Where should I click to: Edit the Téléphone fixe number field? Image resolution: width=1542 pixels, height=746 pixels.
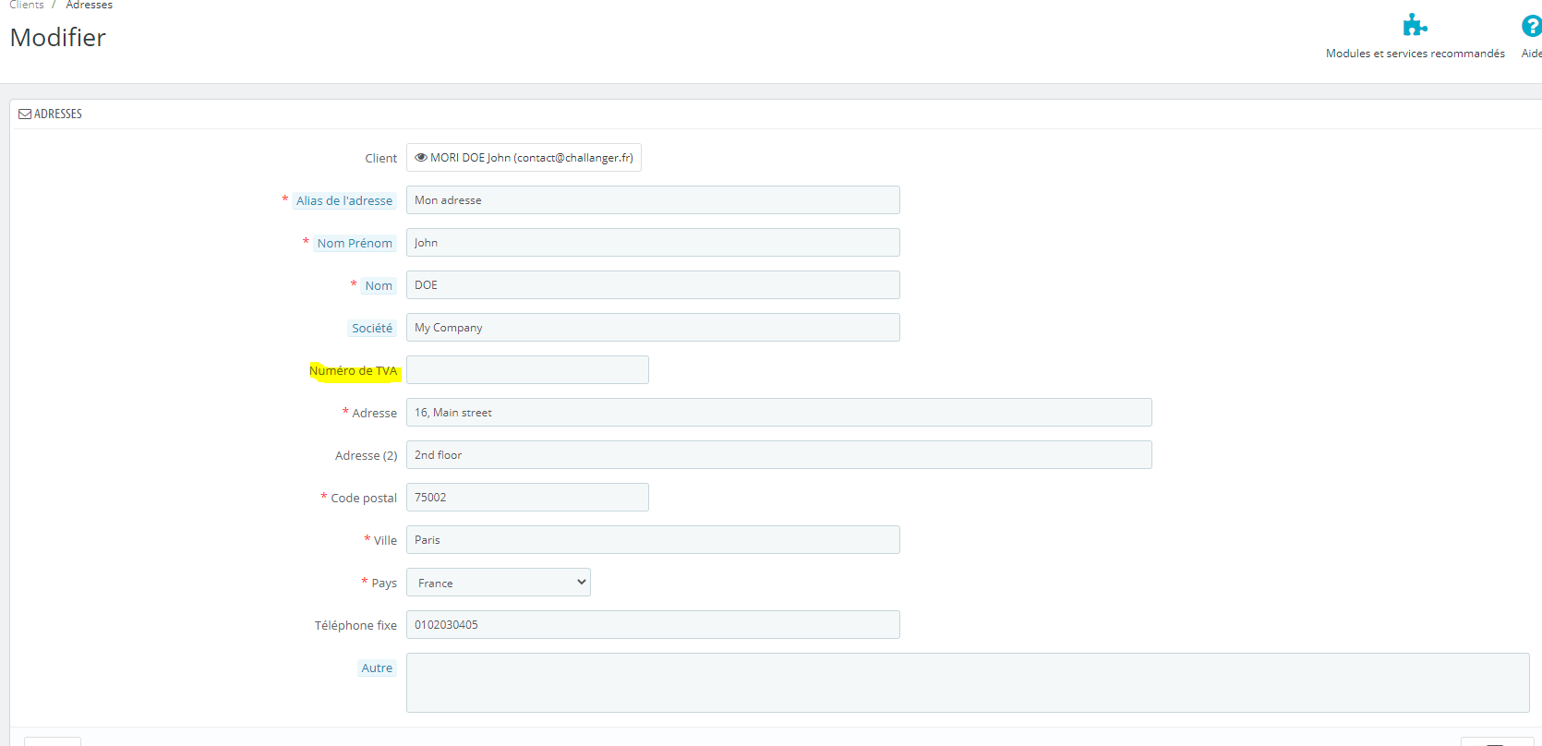point(653,625)
